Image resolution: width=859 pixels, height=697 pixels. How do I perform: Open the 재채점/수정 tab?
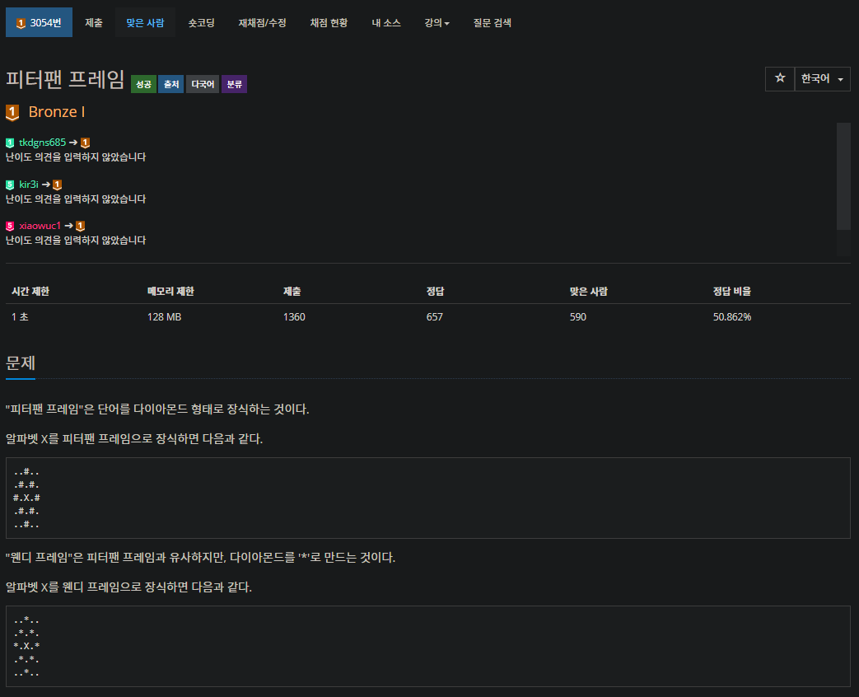click(x=263, y=22)
